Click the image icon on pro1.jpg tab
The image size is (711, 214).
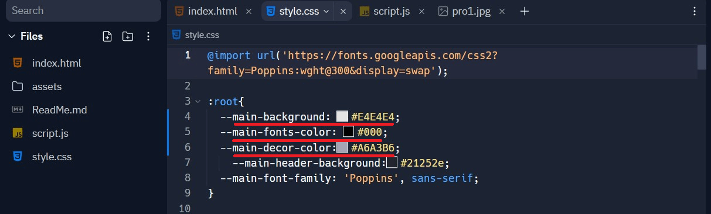(443, 11)
